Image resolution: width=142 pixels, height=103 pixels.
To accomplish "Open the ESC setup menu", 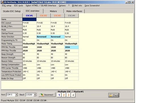I will (7, 6).
